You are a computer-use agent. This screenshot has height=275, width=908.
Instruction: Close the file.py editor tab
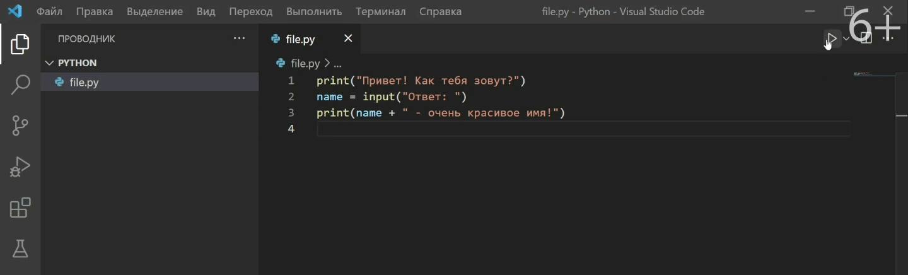(x=348, y=38)
